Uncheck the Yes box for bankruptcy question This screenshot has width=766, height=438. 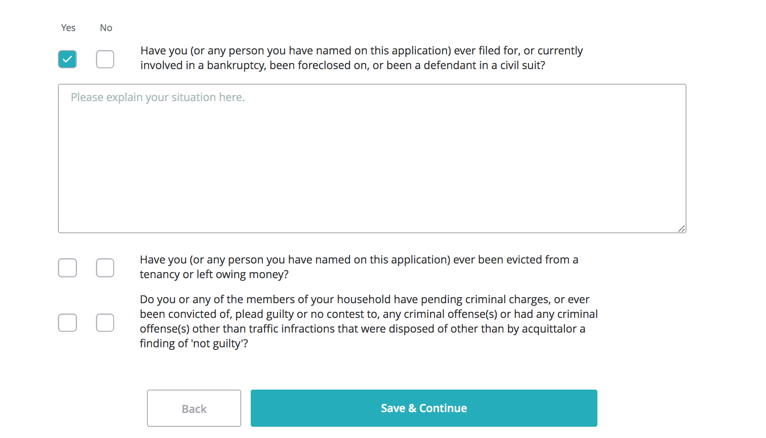[67, 59]
